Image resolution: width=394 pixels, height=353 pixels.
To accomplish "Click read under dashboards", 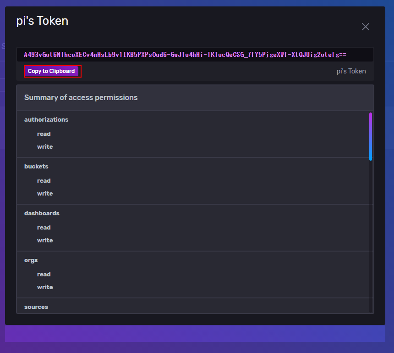I will coord(44,228).
